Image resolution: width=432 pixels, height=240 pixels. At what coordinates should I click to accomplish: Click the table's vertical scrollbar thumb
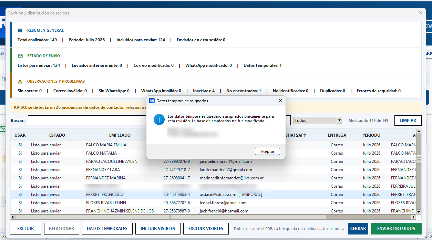(419, 159)
